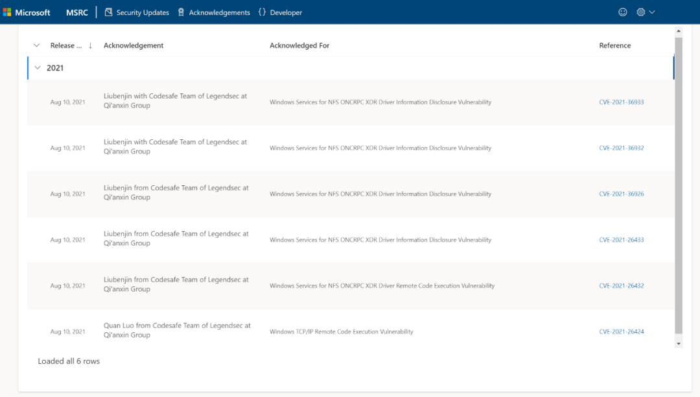Collapse all groups using header chevron
This screenshot has width=700, height=397.
coord(36,45)
